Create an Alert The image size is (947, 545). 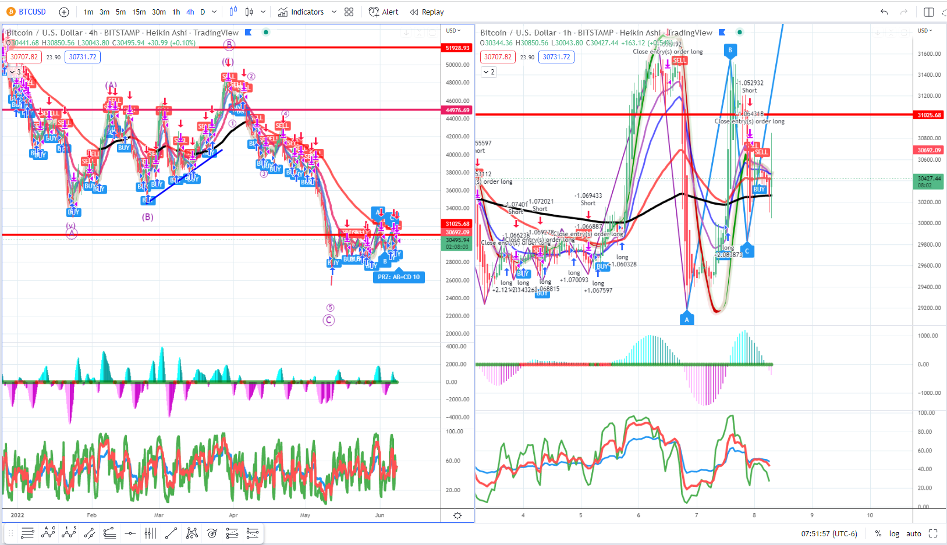pyautogui.click(x=384, y=12)
